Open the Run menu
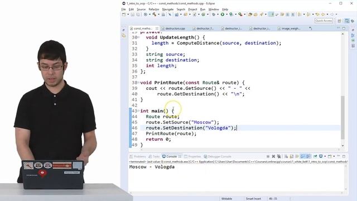The height and width of the screenshot is (201, 357). (x=202, y=9)
